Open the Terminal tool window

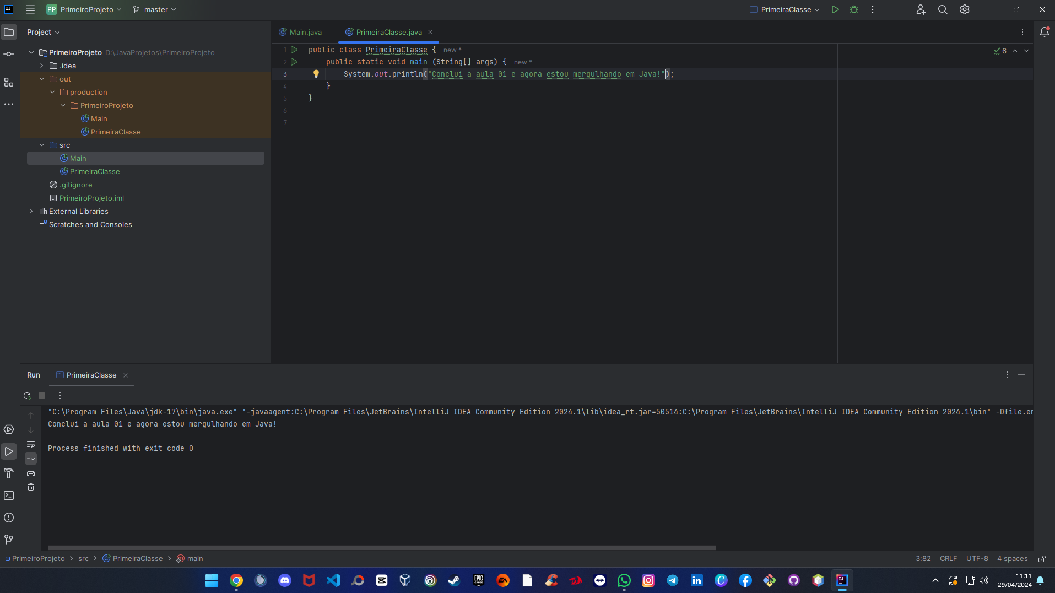click(9, 495)
